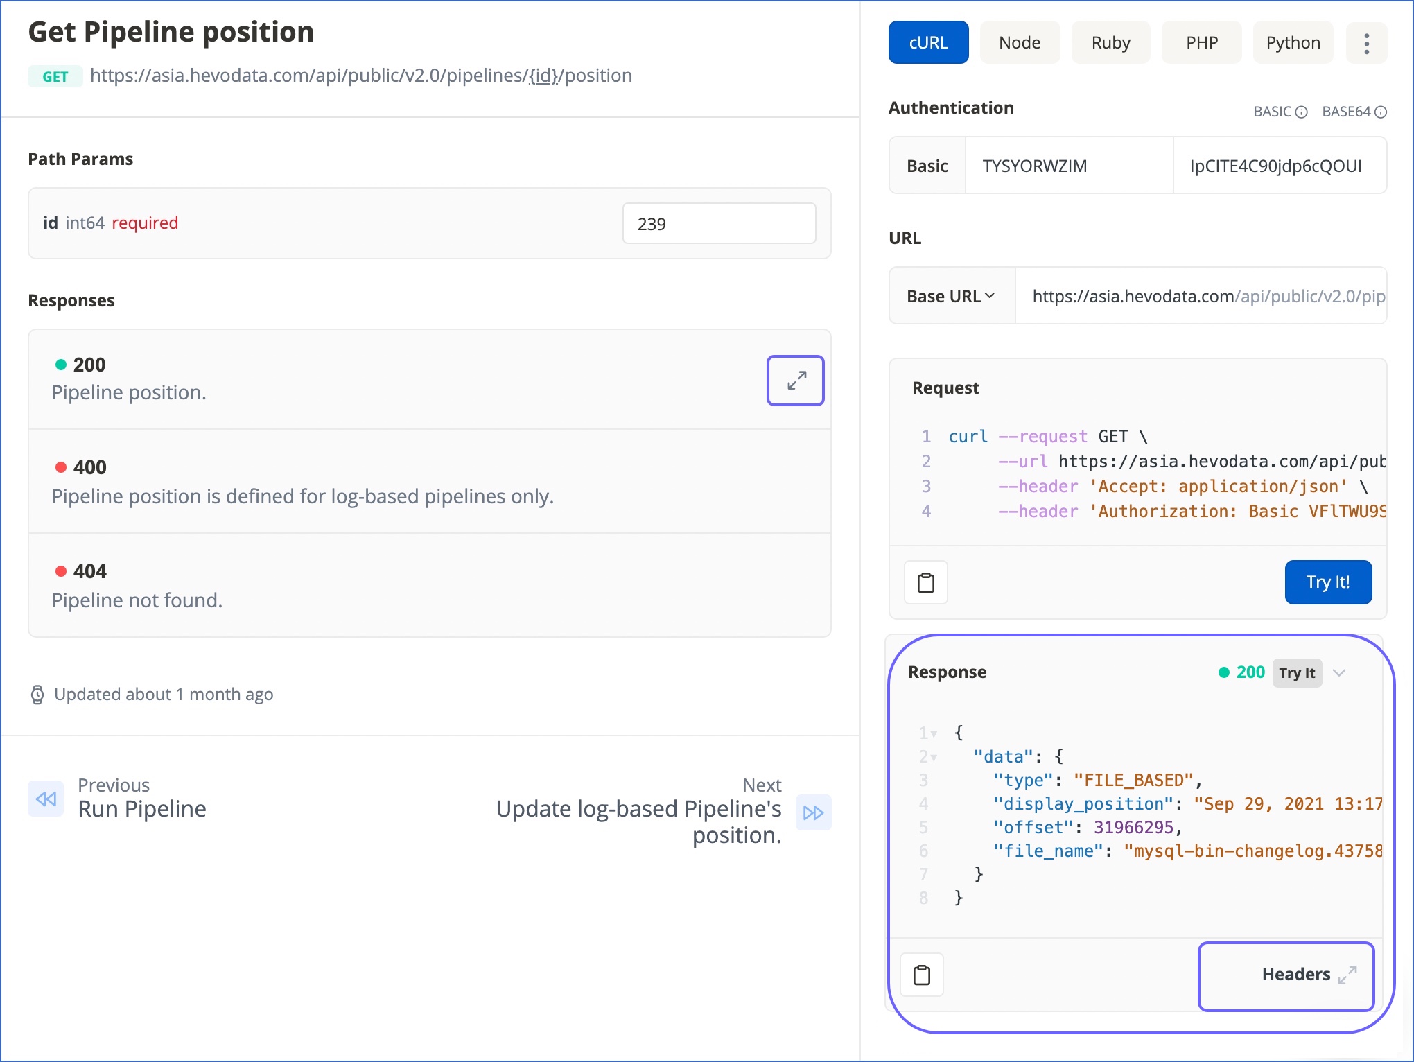Open the Base URL dropdown
Viewport: 1414px width, 1062px height.
950,295
